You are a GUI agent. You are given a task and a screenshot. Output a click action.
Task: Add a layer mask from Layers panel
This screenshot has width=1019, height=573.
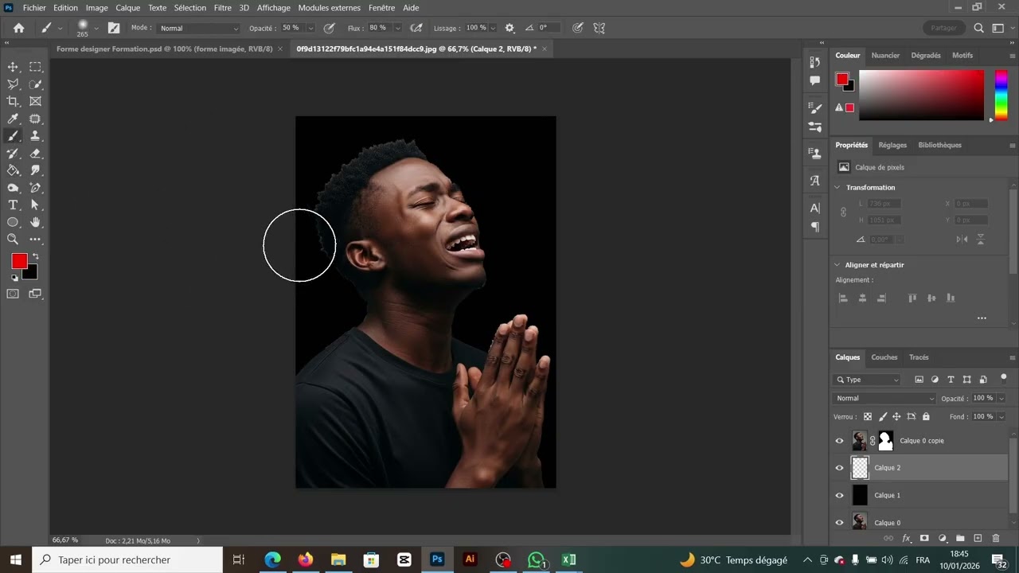[x=924, y=539]
